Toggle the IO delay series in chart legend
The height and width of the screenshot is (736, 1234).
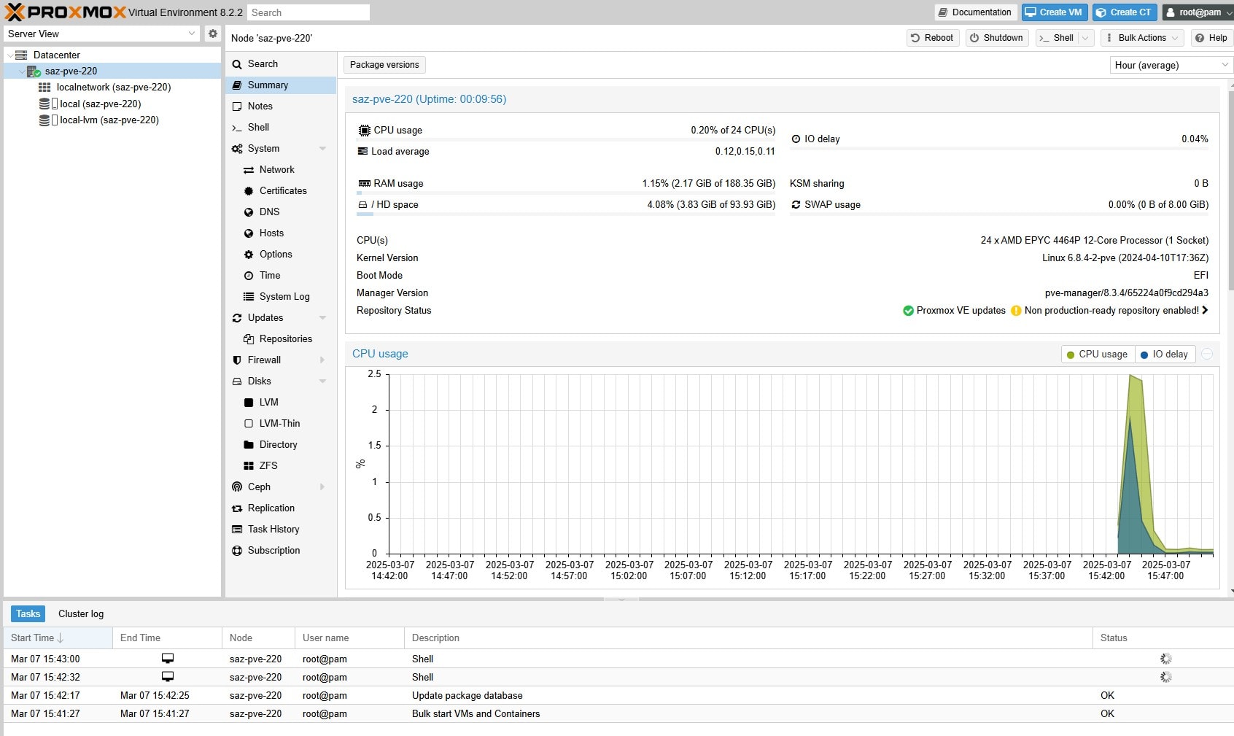[x=1164, y=355]
